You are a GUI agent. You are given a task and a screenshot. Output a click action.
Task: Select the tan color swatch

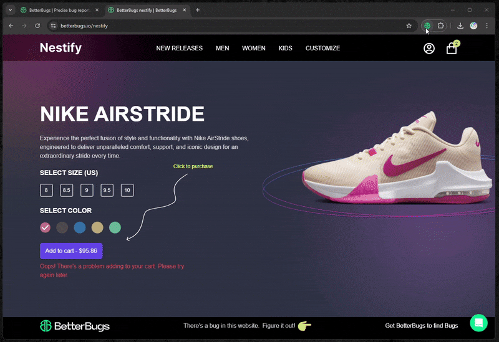[x=97, y=227]
